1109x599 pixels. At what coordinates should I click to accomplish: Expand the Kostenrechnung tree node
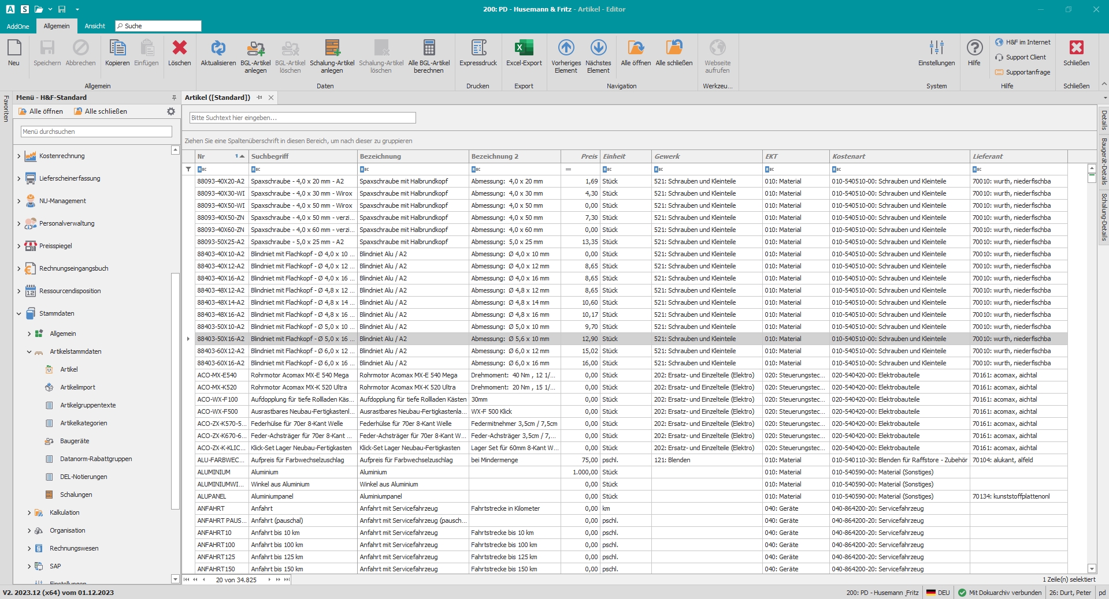coord(19,156)
